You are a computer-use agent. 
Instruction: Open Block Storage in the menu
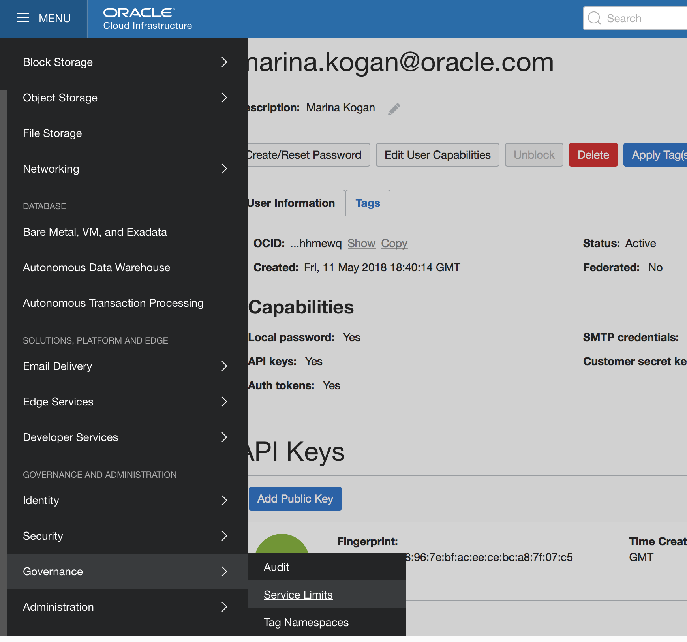128,62
